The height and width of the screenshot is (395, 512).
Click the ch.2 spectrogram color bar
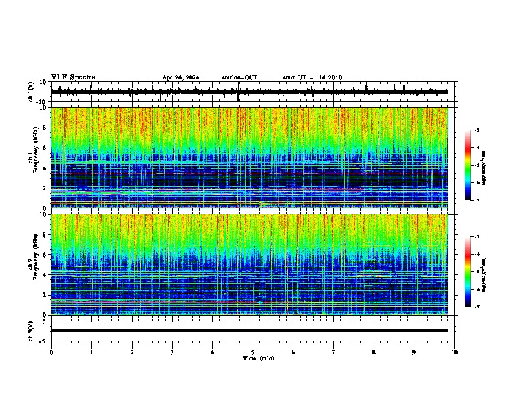coord(467,272)
